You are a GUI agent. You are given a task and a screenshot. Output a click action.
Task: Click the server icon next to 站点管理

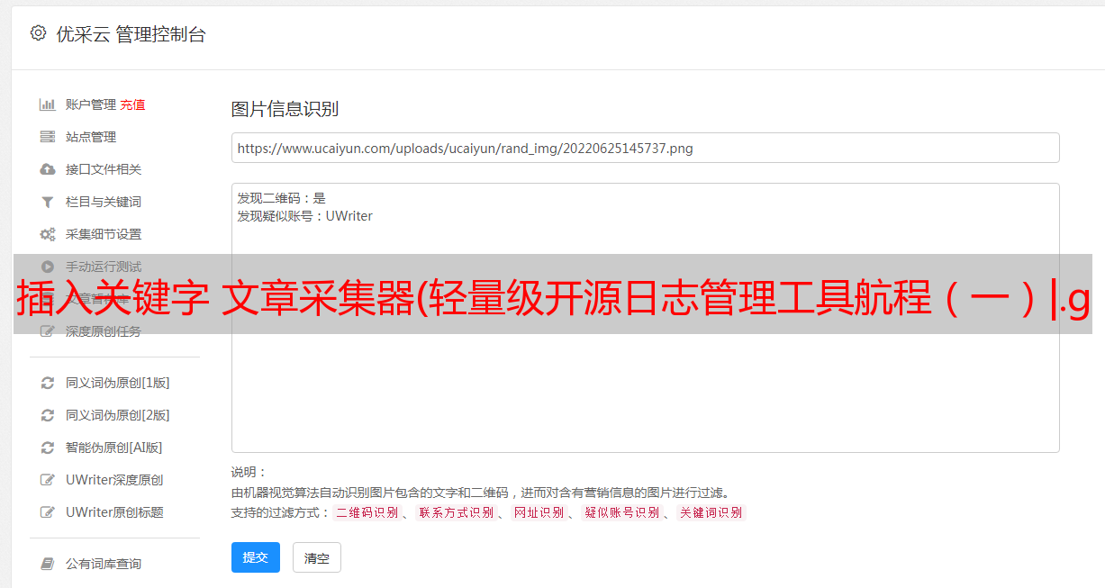(48, 137)
